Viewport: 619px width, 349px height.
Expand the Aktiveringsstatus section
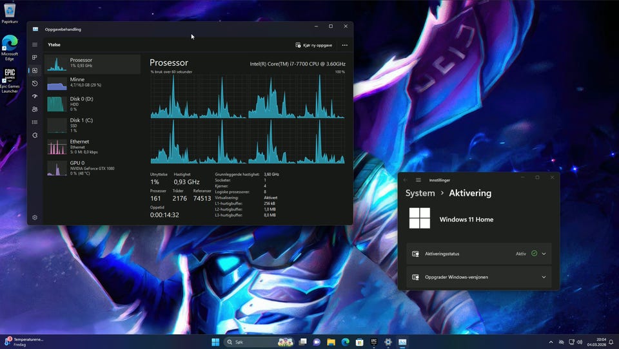click(x=544, y=254)
